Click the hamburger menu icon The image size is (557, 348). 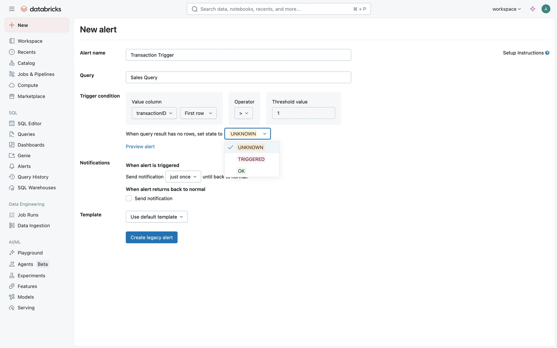click(12, 9)
